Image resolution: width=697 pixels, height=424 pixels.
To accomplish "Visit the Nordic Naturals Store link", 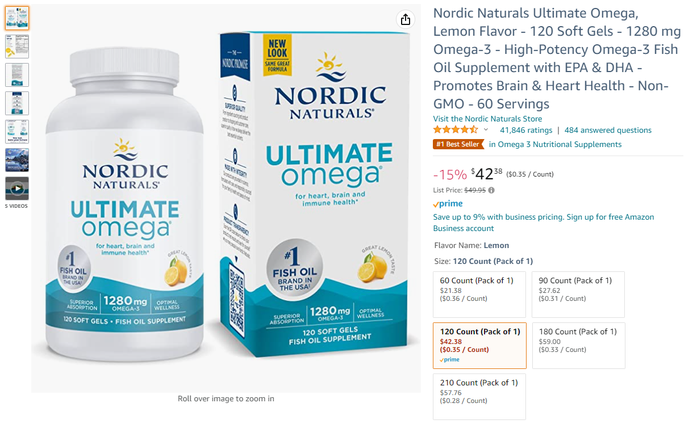I will click(487, 119).
